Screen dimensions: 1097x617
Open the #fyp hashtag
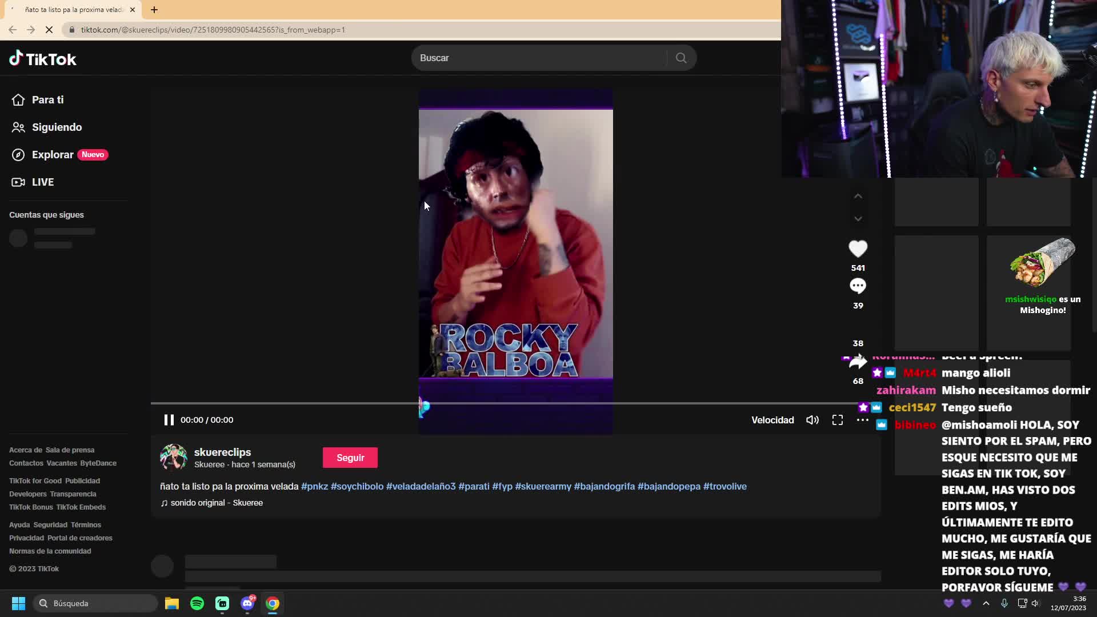(x=502, y=486)
